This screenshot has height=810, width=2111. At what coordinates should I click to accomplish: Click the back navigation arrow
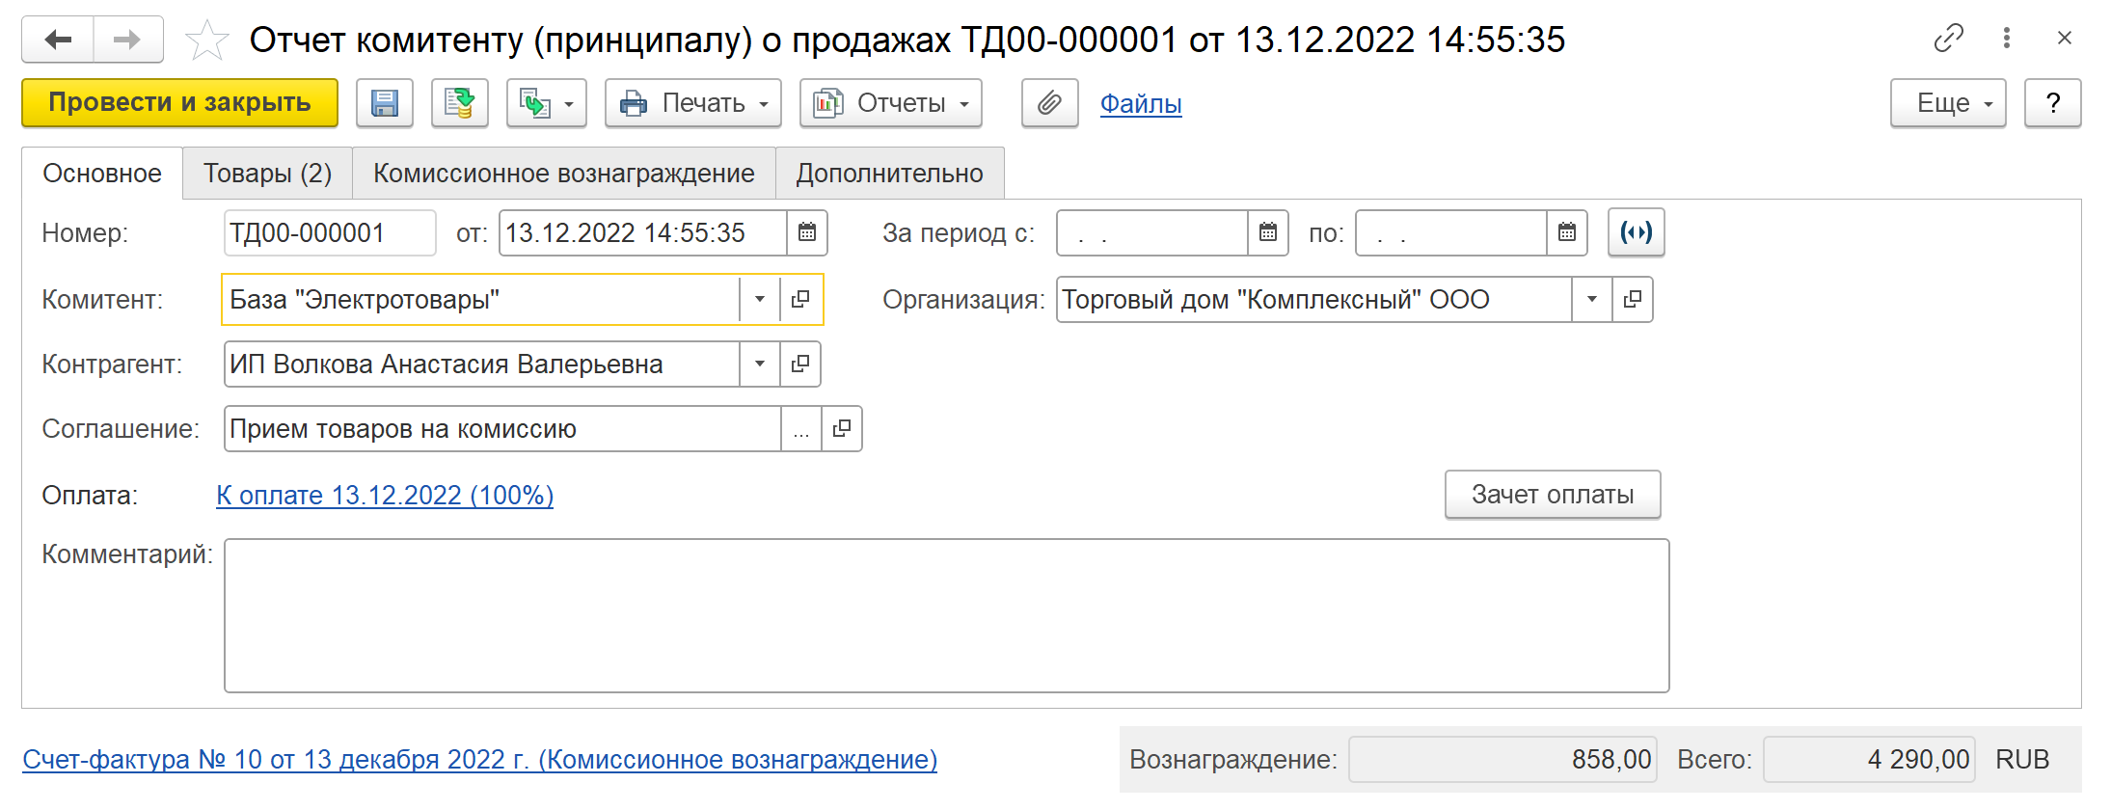(58, 40)
